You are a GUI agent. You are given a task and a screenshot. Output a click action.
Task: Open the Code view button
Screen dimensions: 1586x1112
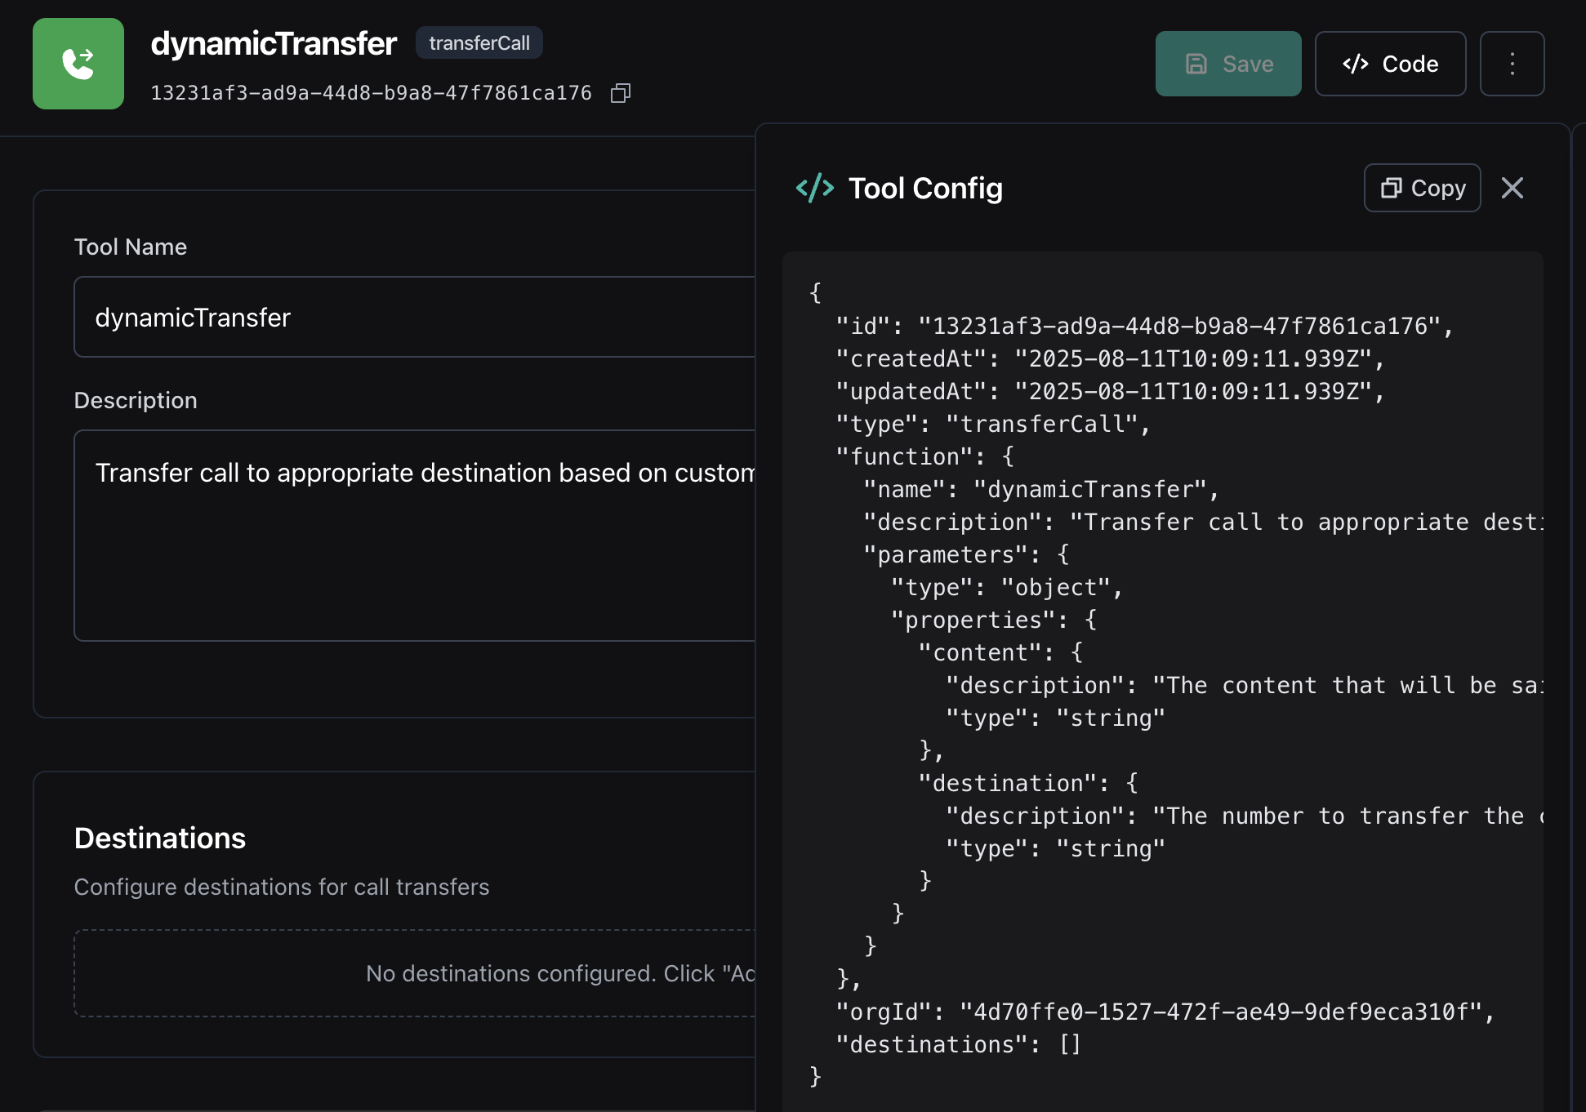(1390, 64)
